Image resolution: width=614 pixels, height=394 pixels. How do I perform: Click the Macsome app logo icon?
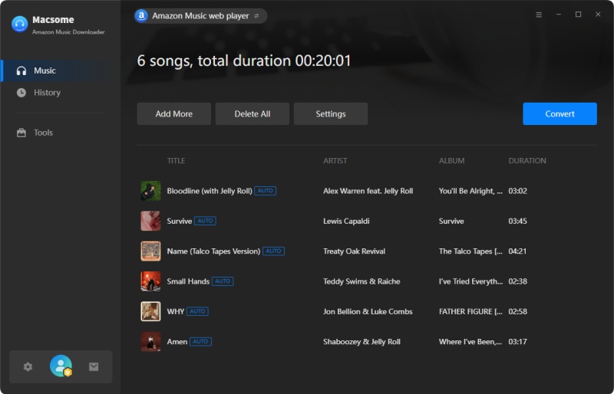tap(19, 24)
